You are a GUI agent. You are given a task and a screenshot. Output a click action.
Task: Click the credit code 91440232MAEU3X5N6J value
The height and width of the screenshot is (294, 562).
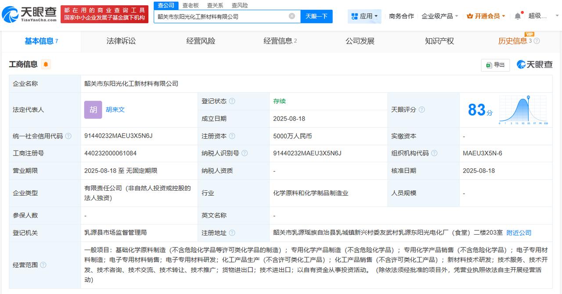[x=119, y=136]
